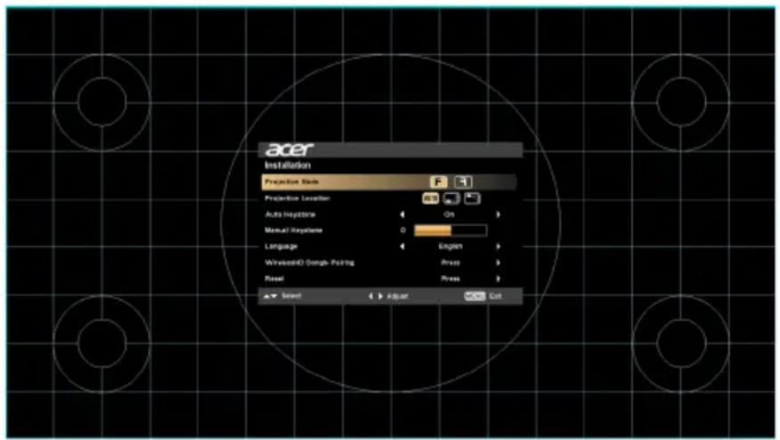Click the left arrow for Language
Screen dimensions: 780x440
click(x=402, y=246)
